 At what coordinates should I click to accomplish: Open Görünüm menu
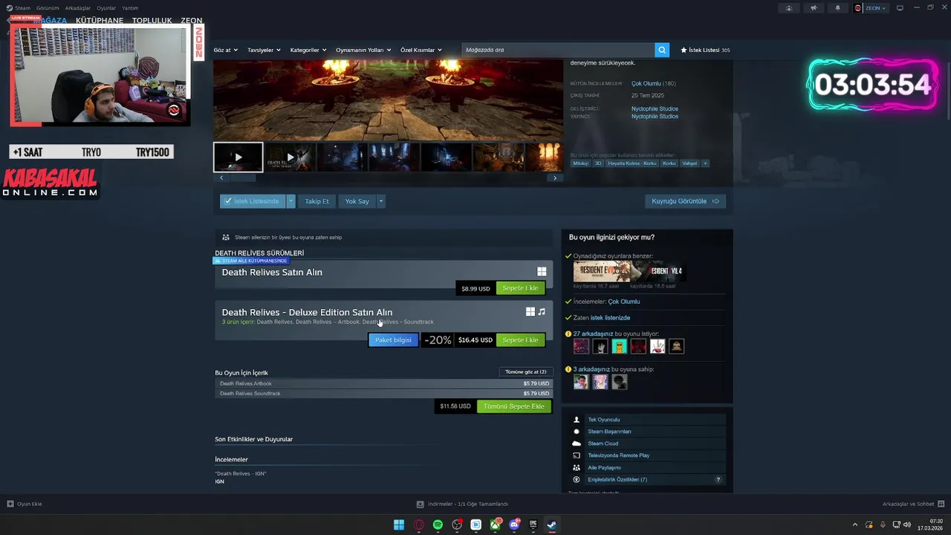[x=48, y=8]
